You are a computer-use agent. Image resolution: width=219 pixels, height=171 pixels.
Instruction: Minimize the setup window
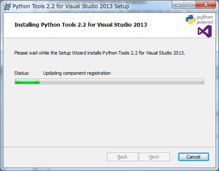[x=178, y=5]
